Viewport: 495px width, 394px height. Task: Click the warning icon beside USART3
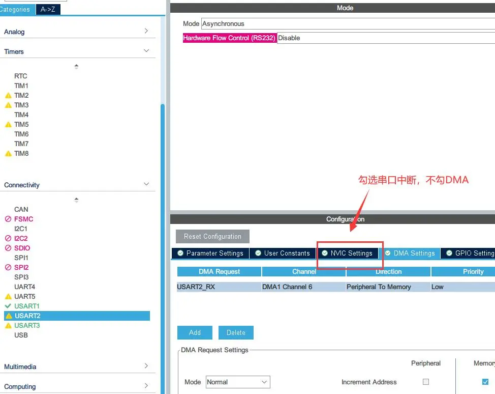pos(8,326)
